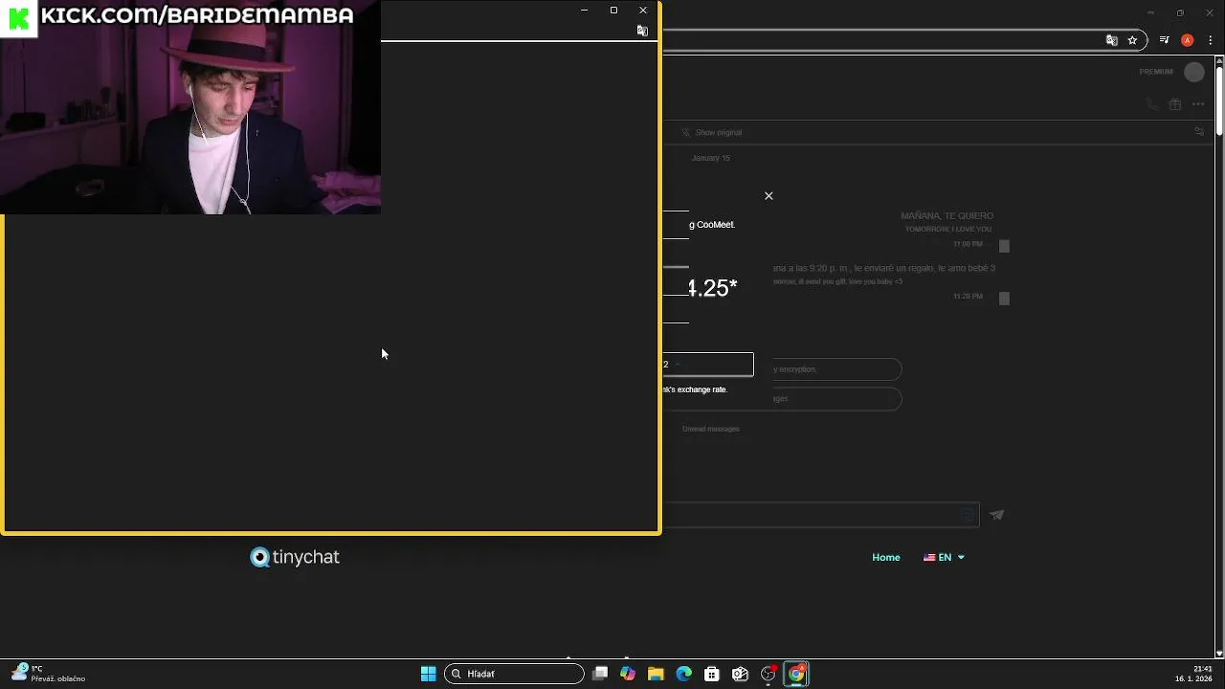Open the chat settings sliders icon

pyautogui.click(x=1199, y=132)
